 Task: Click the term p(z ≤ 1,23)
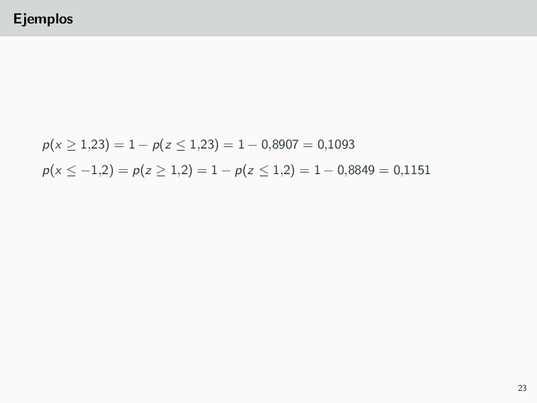(x=185, y=144)
